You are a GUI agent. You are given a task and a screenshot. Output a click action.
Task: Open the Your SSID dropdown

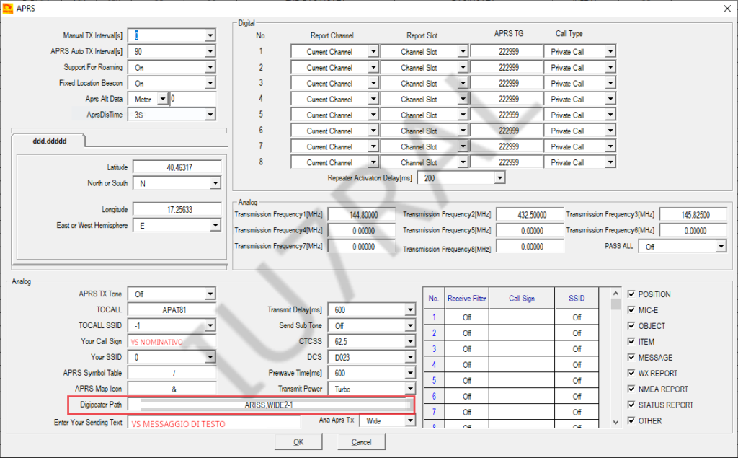[210, 357]
